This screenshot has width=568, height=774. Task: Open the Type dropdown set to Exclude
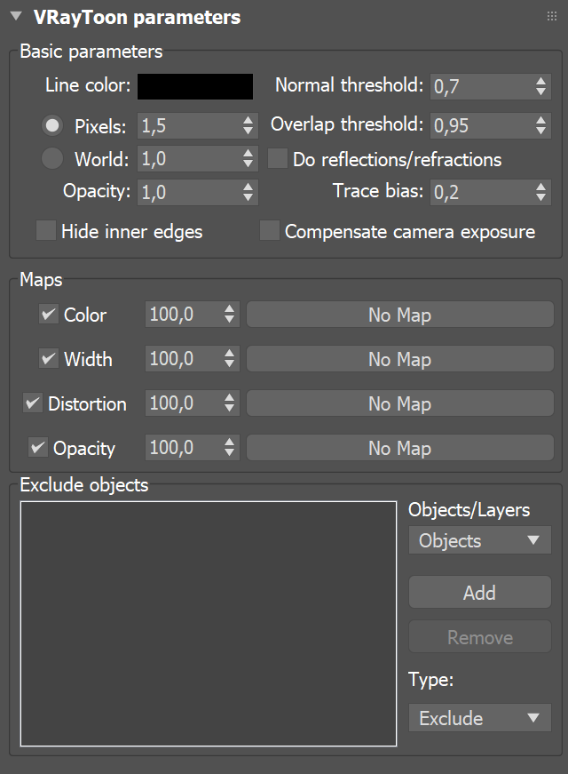[479, 718]
